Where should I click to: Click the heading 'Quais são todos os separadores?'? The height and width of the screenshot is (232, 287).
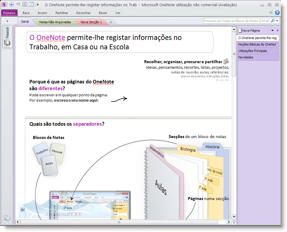(x=67, y=124)
